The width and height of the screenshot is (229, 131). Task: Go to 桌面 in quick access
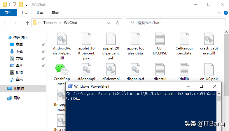[x=19, y=45]
